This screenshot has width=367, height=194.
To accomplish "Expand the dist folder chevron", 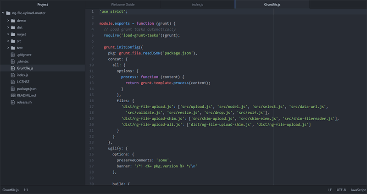I will [8, 28].
